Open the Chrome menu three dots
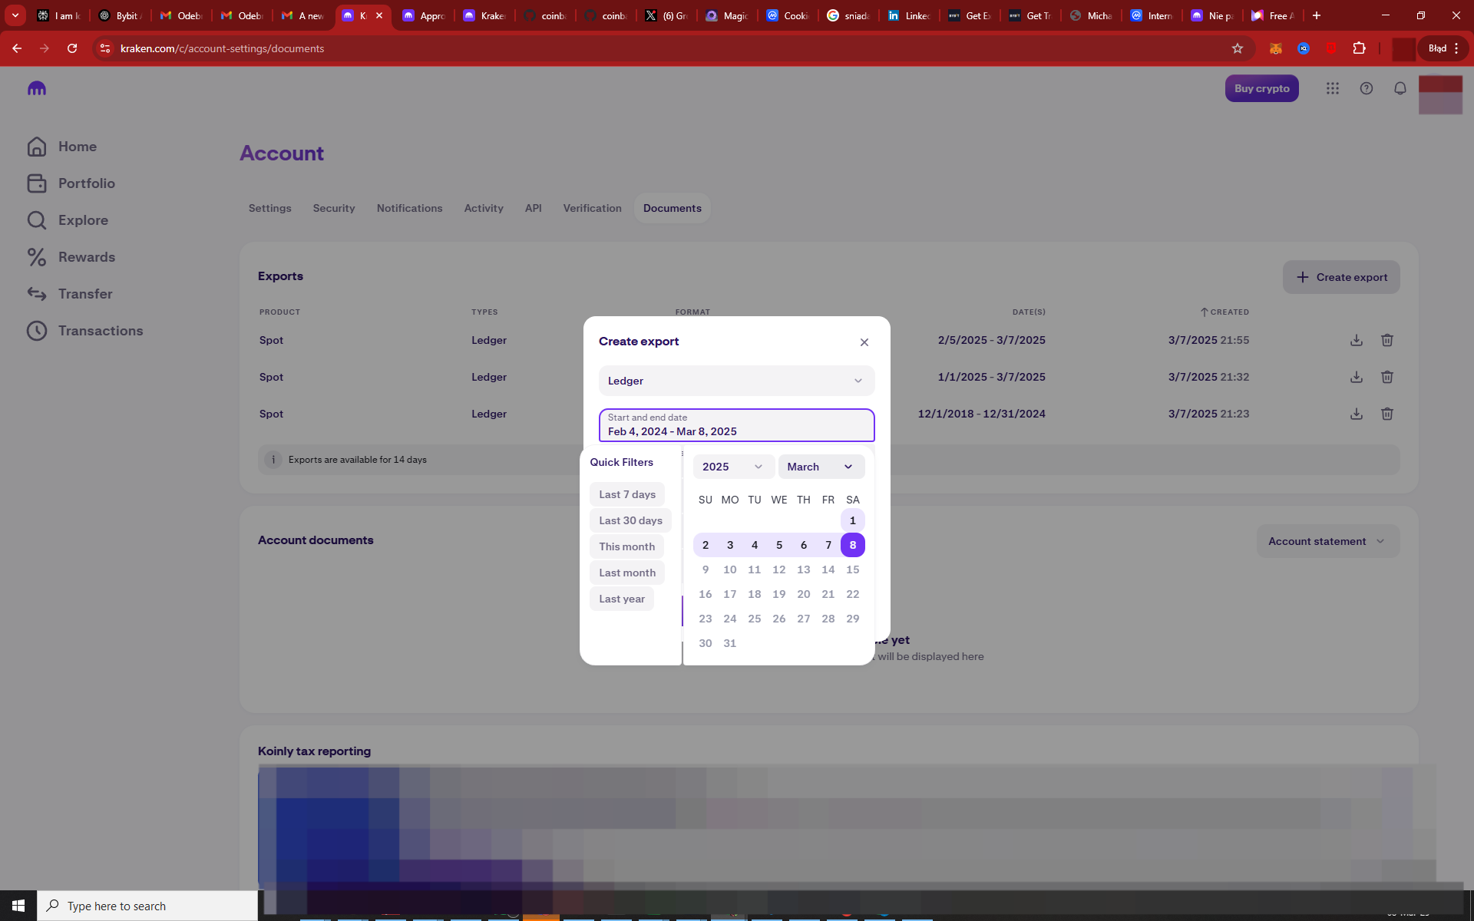 [1456, 48]
